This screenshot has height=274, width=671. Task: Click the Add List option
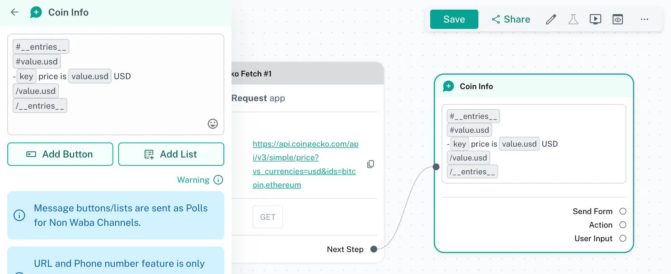tap(171, 154)
